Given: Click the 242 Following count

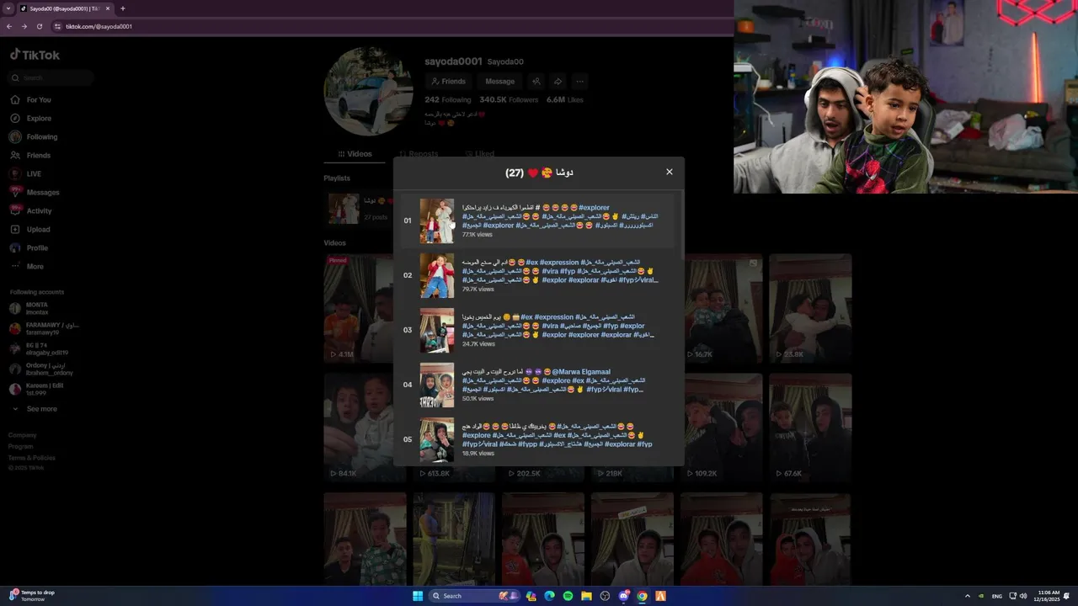Looking at the screenshot, I should tap(448, 99).
